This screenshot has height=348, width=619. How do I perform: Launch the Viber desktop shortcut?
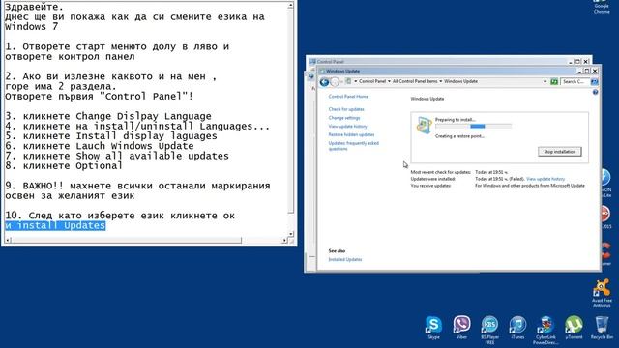(x=461, y=328)
